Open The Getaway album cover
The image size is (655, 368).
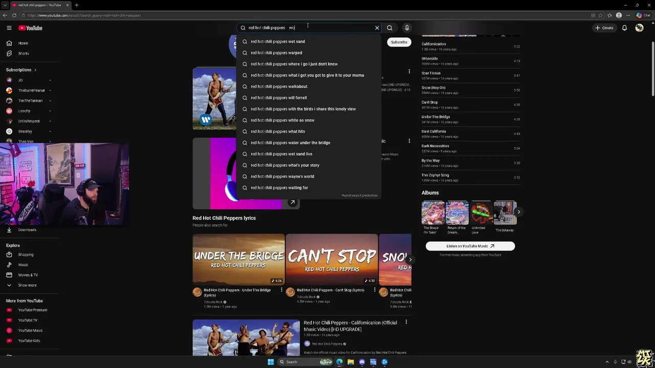coord(505,213)
